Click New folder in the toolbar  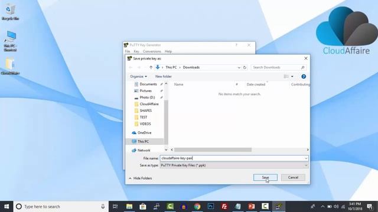pos(164,77)
